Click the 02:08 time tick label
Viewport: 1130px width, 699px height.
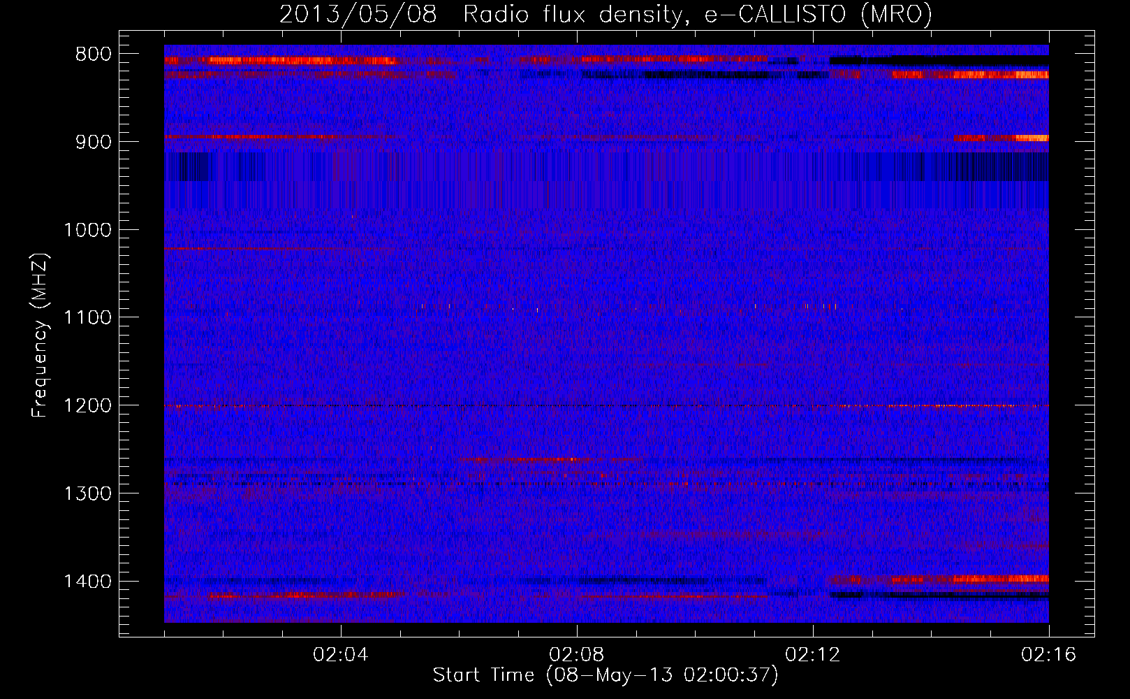577,655
